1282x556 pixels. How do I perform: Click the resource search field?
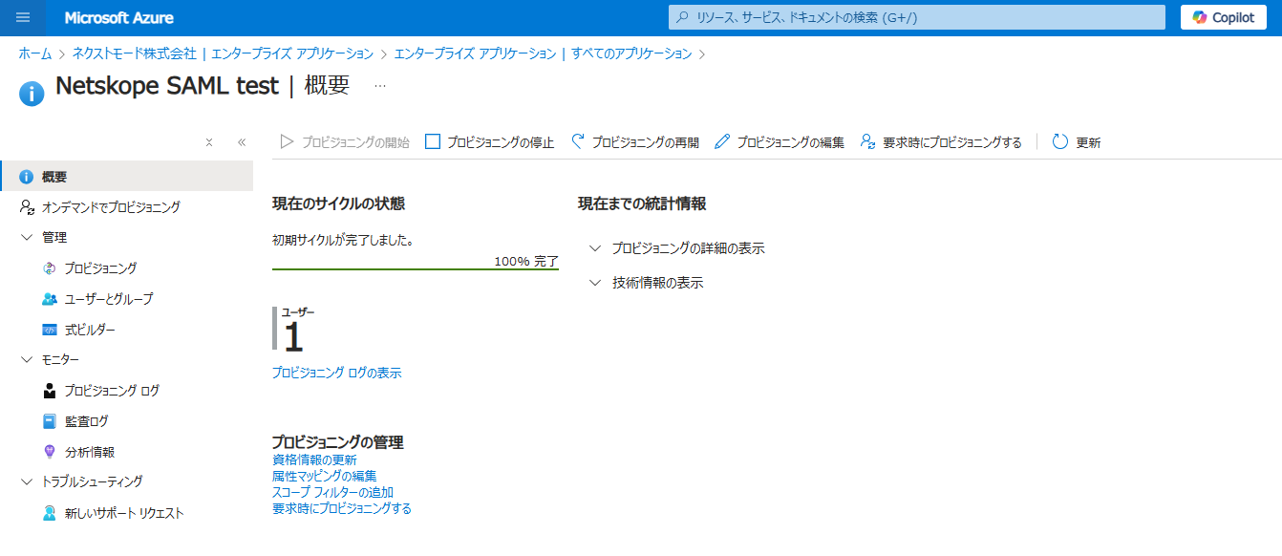[x=915, y=16]
